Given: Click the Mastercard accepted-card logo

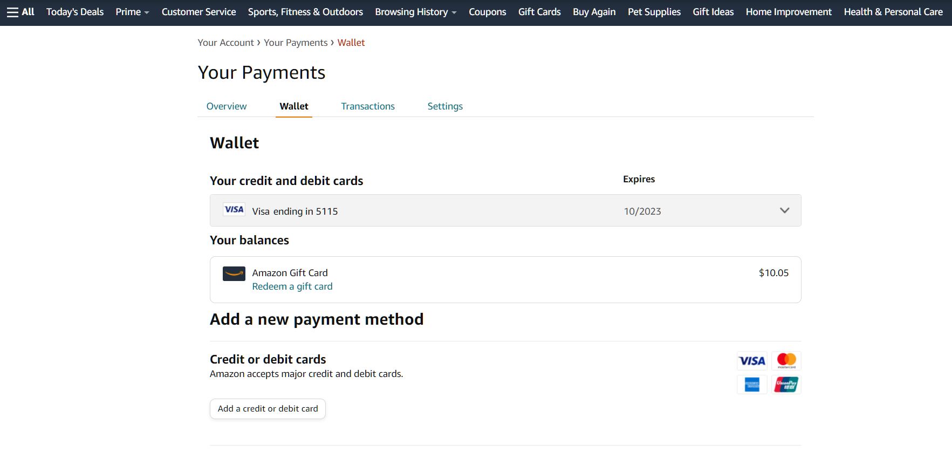Looking at the screenshot, I should coord(786,361).
